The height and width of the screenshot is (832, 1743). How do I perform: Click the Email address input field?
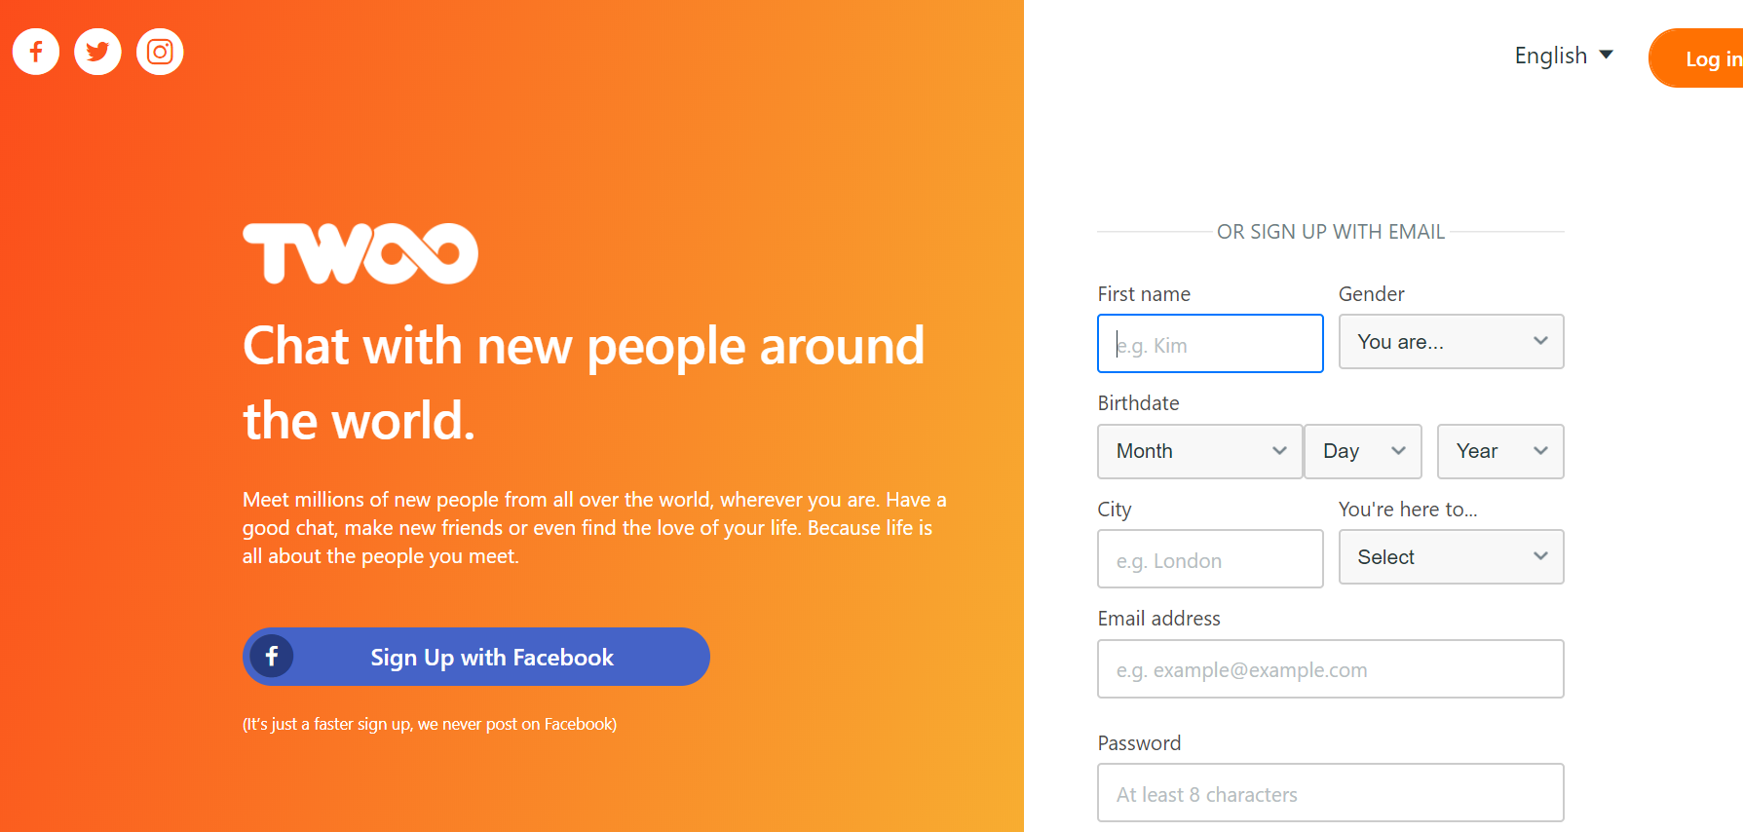(x=1331, y=668)
